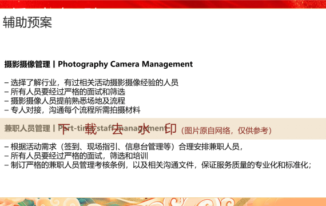Select the line 根据活动需求（签到、现场指引、信息台管理等）合理安排兼职人员

tap(124, 146)
